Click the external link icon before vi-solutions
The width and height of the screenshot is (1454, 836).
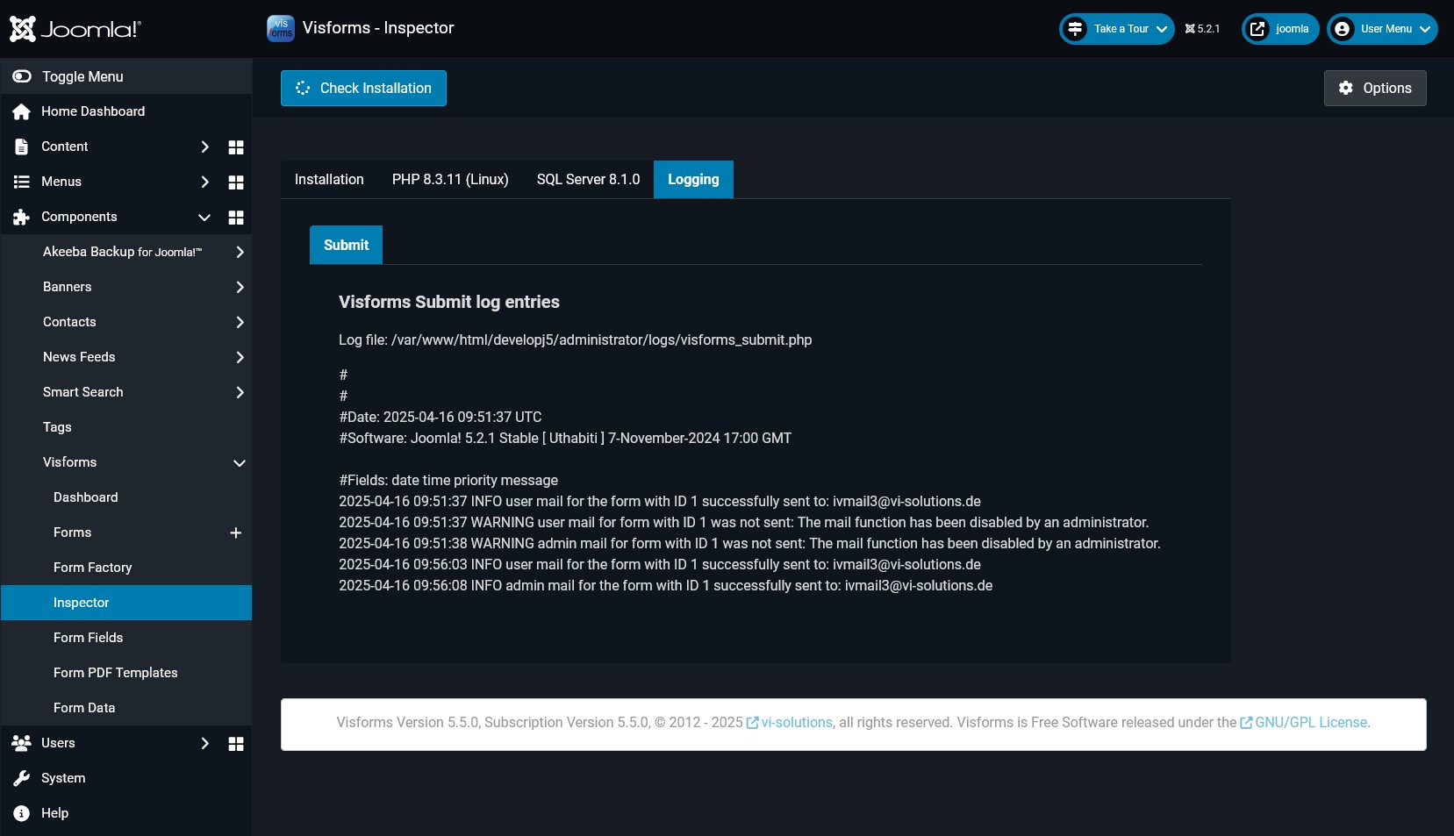click(752, 723)
